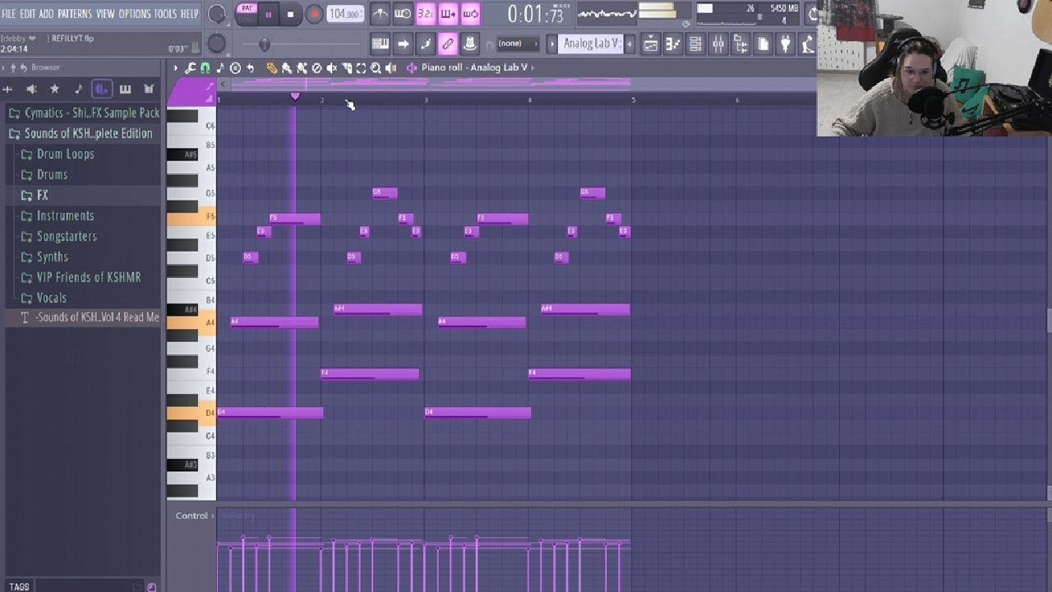Click the tempo field showing 104.000
The image size is (1052, 592).
tap(345, 14)
